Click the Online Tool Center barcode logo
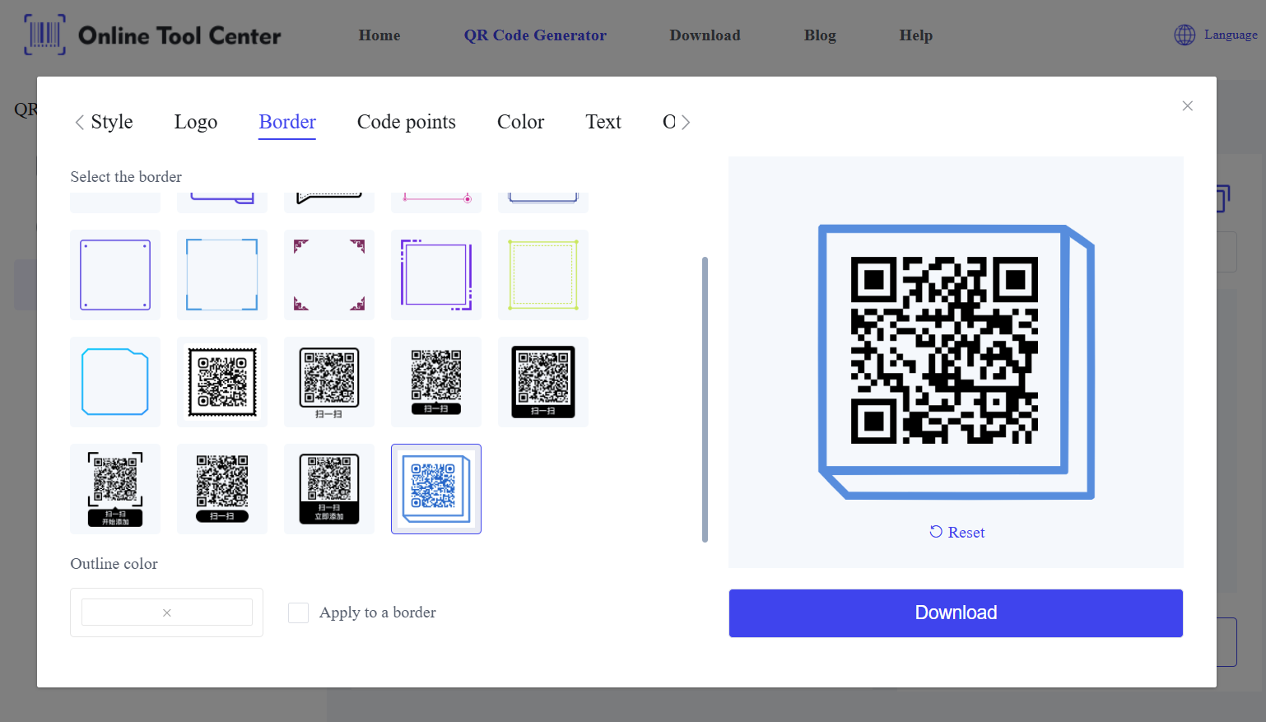 (44, 35)
